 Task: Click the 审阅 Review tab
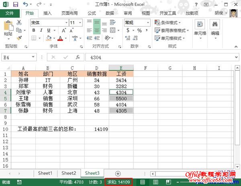coord(128,13)
